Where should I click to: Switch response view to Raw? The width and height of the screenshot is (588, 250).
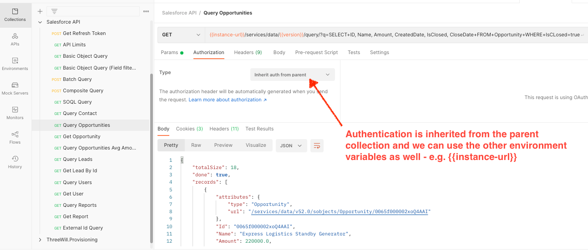[x=196, y=145]
